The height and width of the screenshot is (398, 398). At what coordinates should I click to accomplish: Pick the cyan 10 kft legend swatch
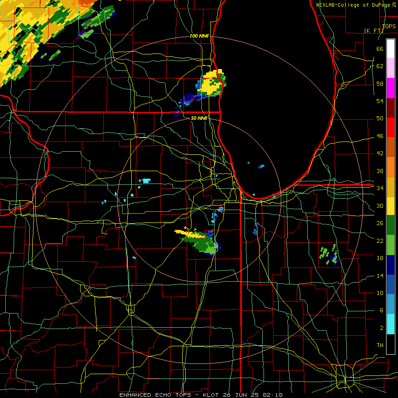(x=390, y=324)
